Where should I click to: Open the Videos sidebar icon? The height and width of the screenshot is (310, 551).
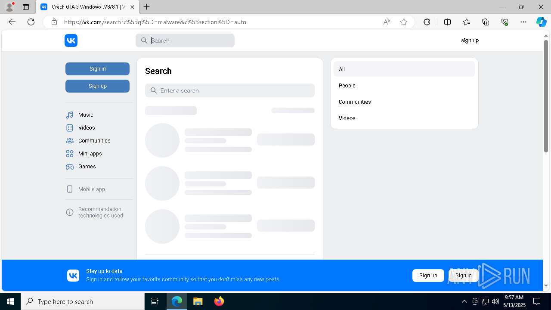(x=70, y=128)
